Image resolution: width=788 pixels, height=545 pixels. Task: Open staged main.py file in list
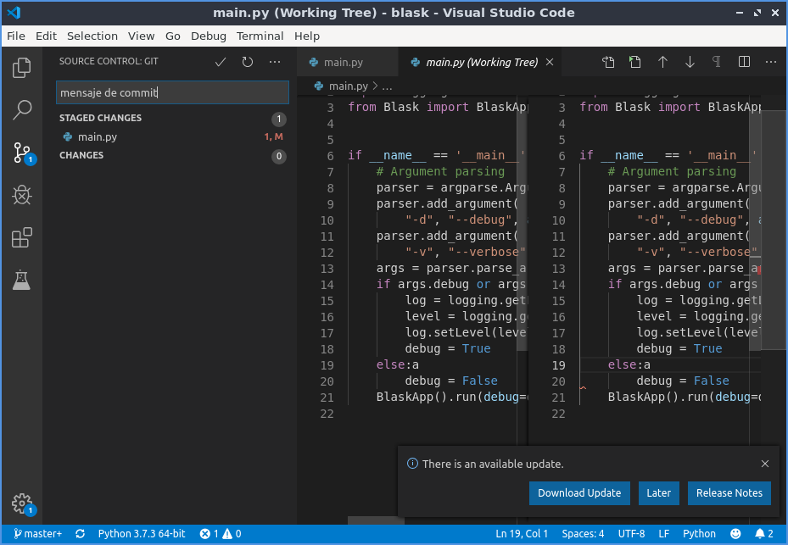[170, 136]
